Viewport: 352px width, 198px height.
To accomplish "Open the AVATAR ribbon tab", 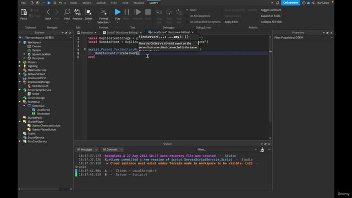I will (x=101, y=3).
